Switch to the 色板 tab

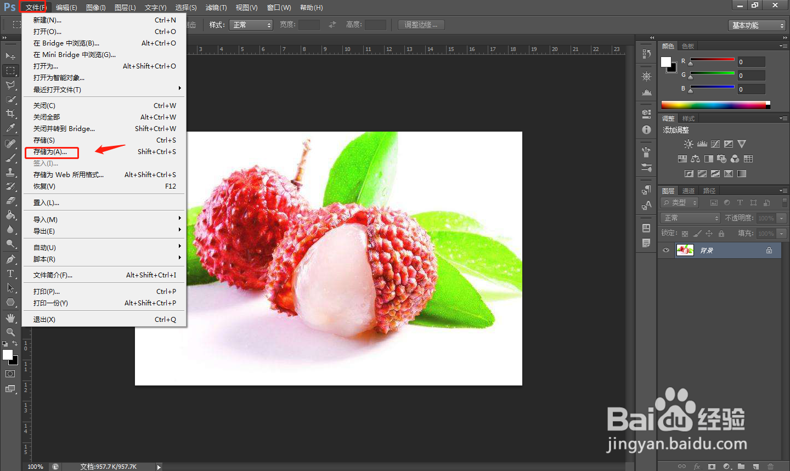(x=688, y=46)
